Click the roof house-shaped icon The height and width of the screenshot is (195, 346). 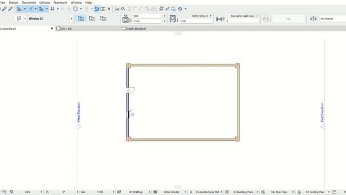[153, 9]
